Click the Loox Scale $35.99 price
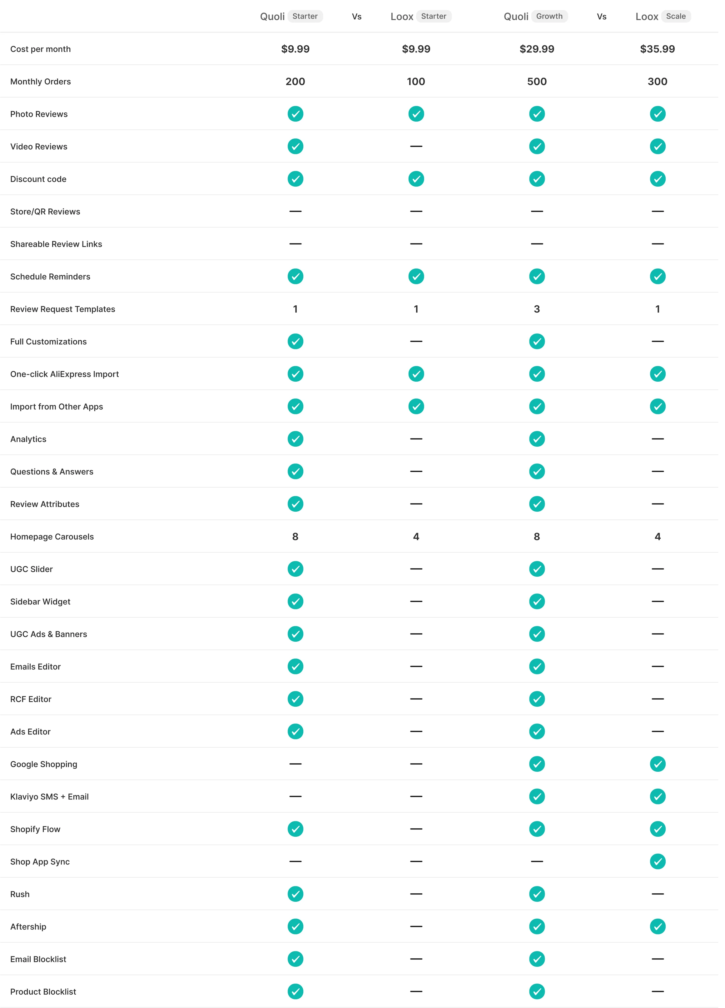This screenshot has height=1008, width=725. click(x=658, y=49)
